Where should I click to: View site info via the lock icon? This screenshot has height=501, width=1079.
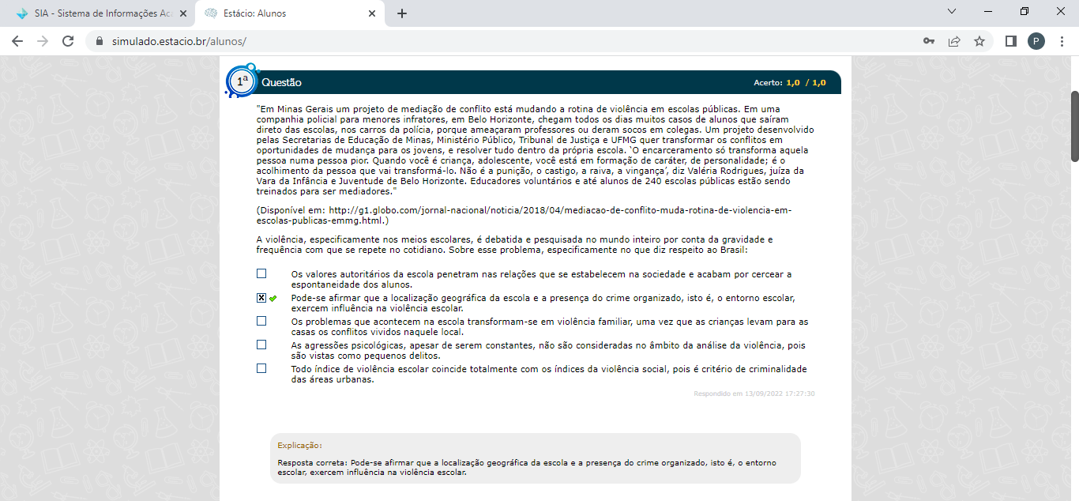tap(100, 41)
